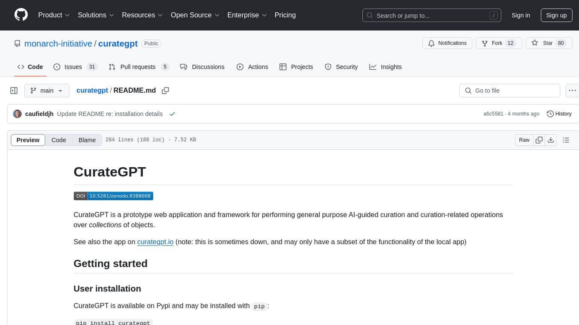Viewport: 579px width, 325px height.
Task: Expand the Enterprise menu
Action: pyautogui.click(x=247, y=15)
